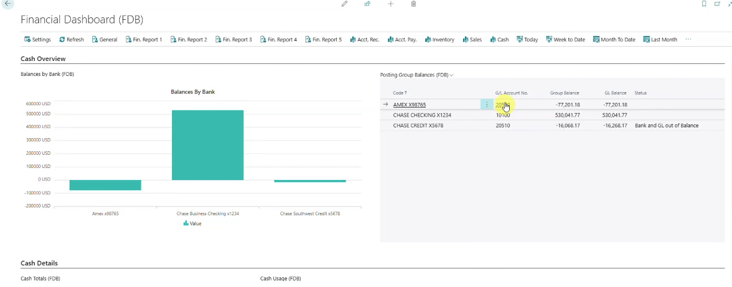Image resolution: width=732 pixels, height=287 pixels.
Task: Sort by Code column header
Action: coord(400,93)
